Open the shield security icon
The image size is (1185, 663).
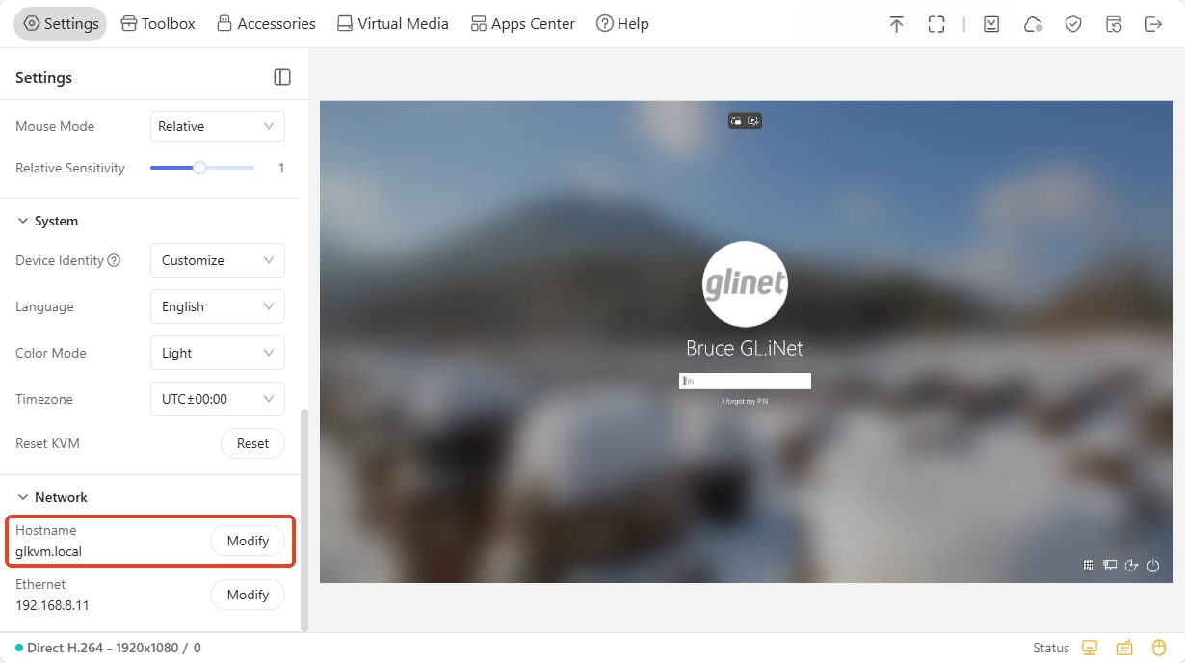click(1073, 24)
